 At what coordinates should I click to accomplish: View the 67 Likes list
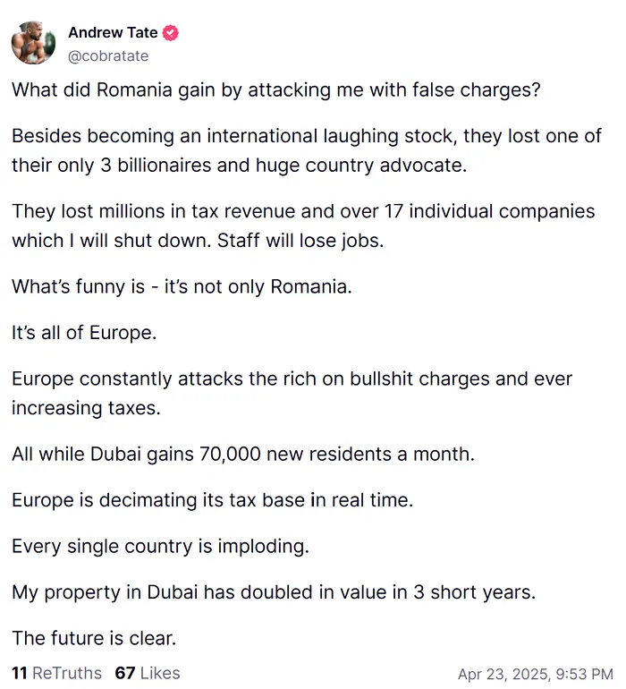148,673
